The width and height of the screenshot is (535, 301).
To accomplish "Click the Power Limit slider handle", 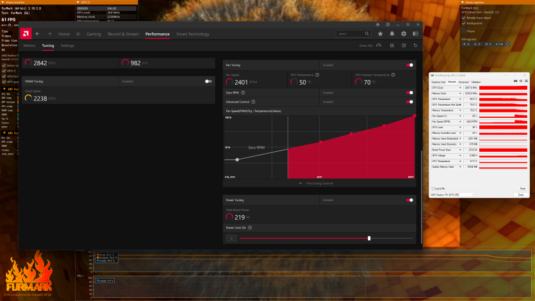I will click(x=369, y=238).
